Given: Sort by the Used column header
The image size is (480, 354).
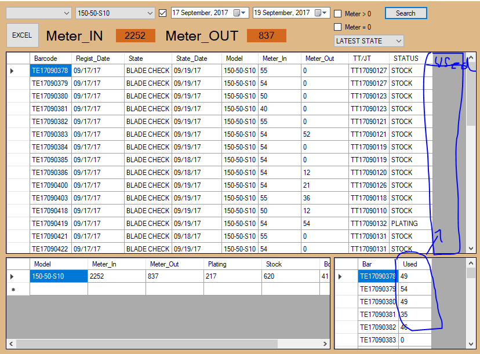Looking at the screenshot, I should pyautogui.click(x=415, y=264).
